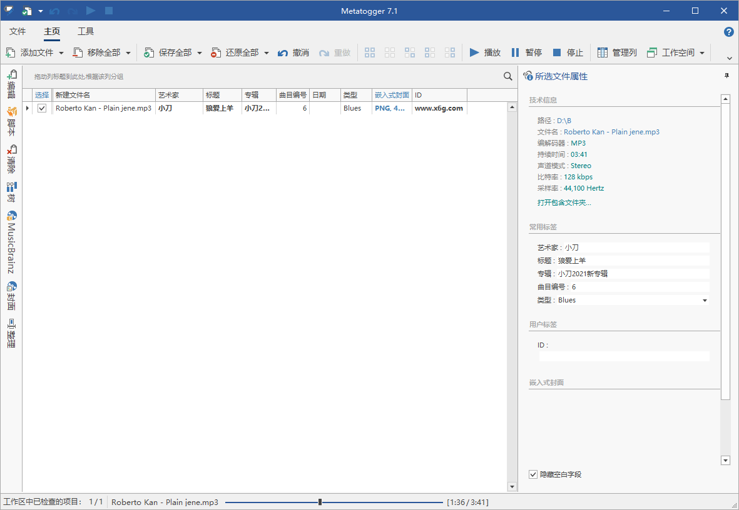Click the empty ID field under 用户标签
Screen dimensions: 739x510
[x=624, y=356]
